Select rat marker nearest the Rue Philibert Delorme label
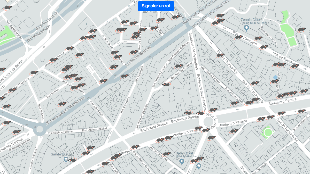This screenshot has height=174, width=310. [178, 67]
